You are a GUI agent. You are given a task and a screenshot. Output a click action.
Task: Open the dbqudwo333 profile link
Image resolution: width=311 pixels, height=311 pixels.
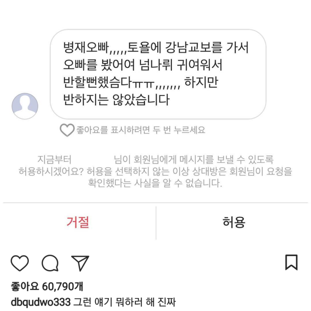click(x=41, y=302)
